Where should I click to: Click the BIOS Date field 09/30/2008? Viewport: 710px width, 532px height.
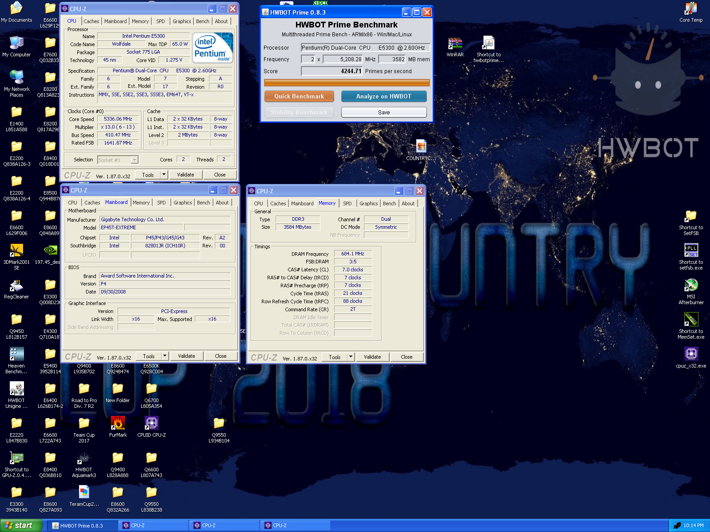165,292
